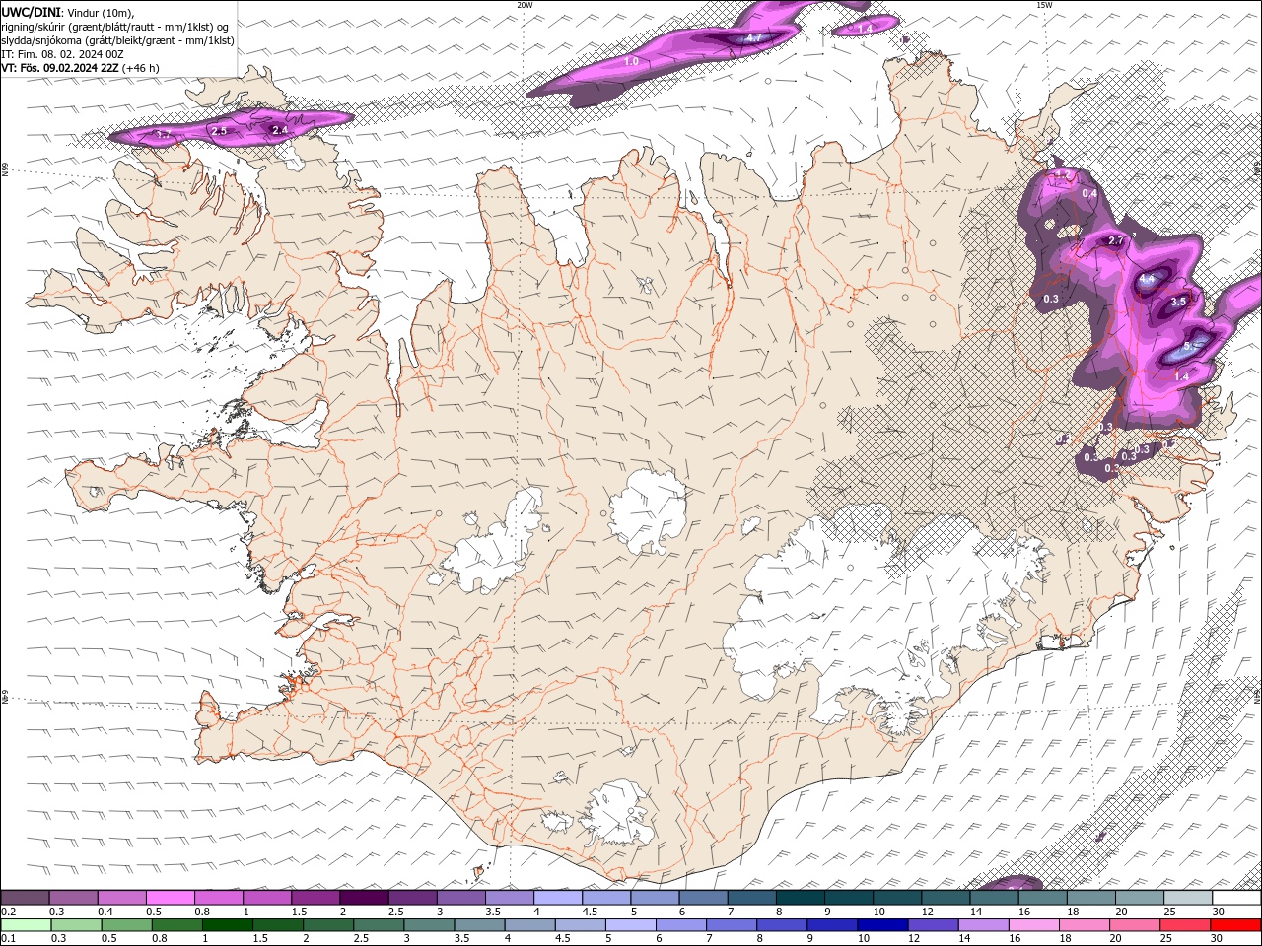The image size is (1262, 946).
Task: Click the 1.2 value atop the eastern snow area
Action: [1063, 176]
